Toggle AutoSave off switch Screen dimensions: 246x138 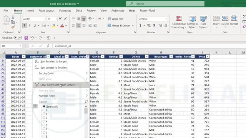[x=18, y=38]
